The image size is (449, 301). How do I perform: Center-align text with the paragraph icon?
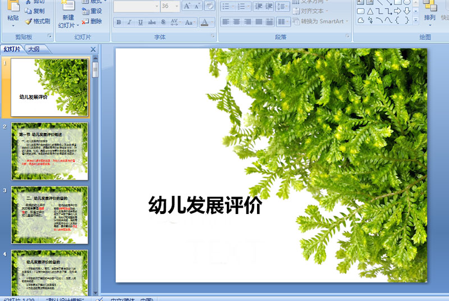[236, 22]
